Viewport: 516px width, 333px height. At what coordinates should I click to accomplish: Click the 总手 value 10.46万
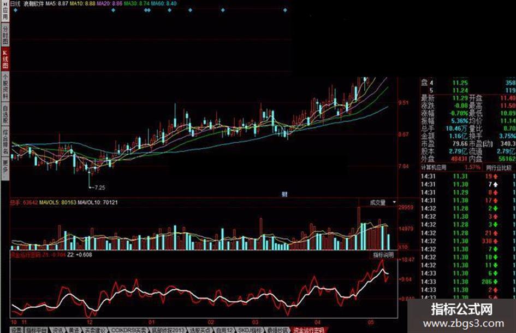pyautogui.click(x=457, y=128)
